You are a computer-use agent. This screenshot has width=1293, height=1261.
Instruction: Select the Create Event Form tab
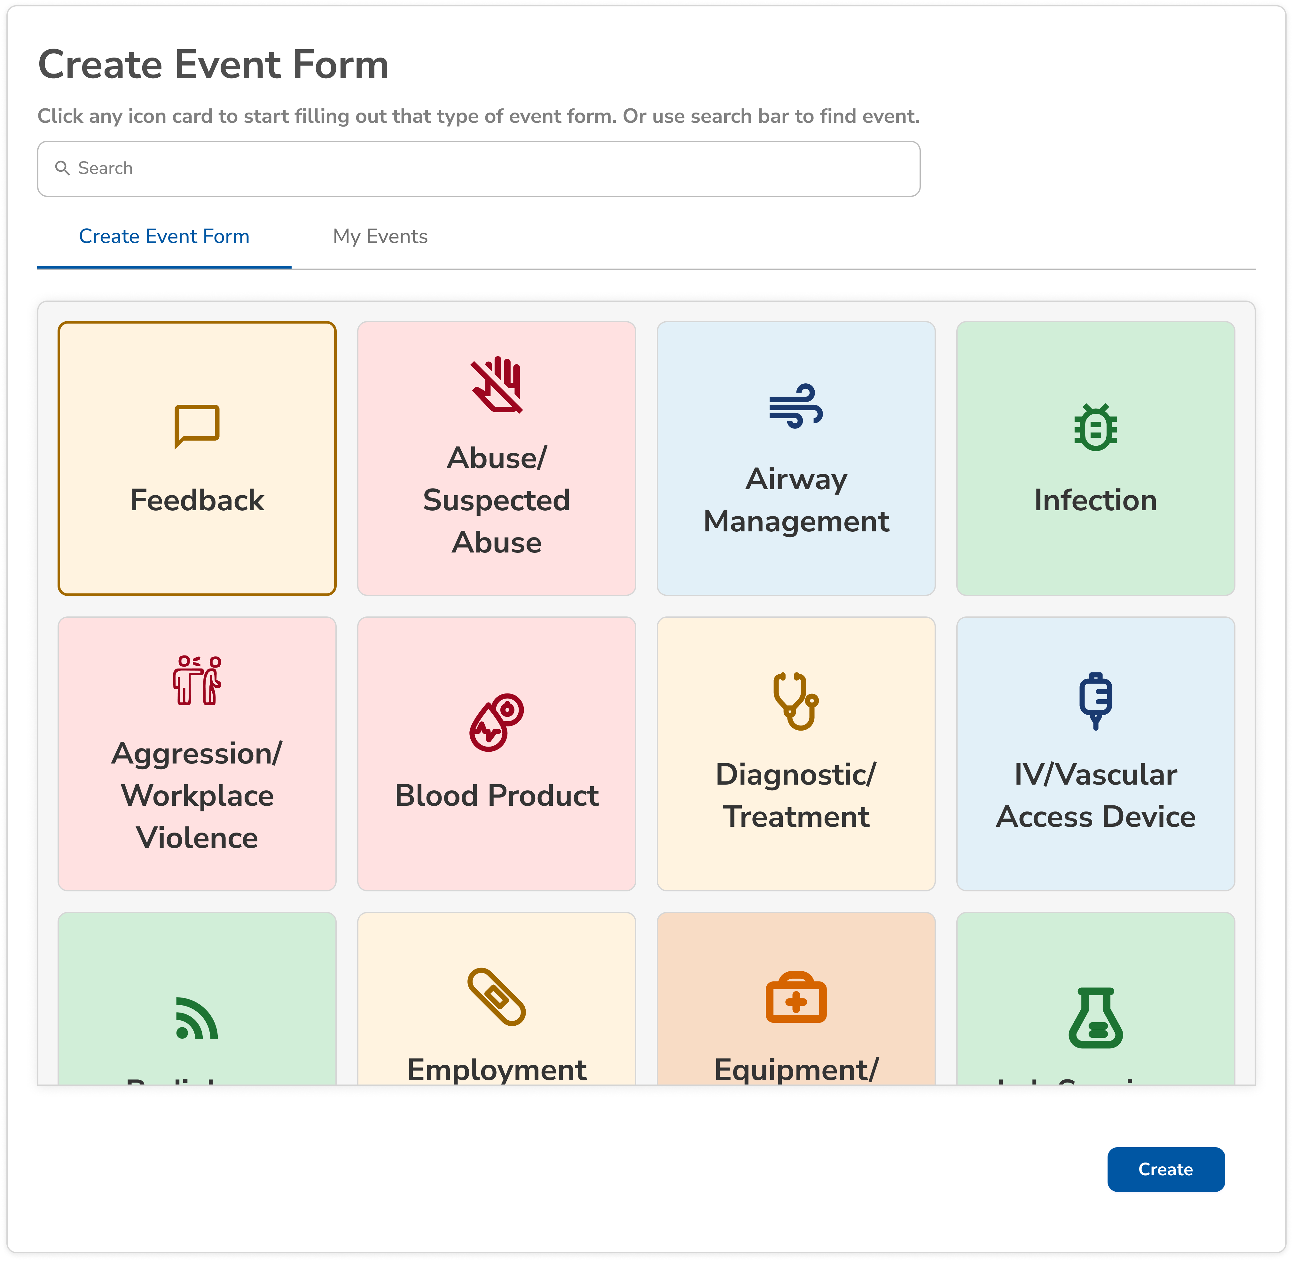164,237
